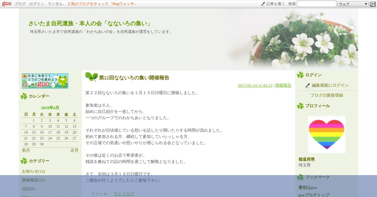The width and height of the screenshot is (377, 197).
Task: Open お知らせ(12) category
Action: pos(34,171)
